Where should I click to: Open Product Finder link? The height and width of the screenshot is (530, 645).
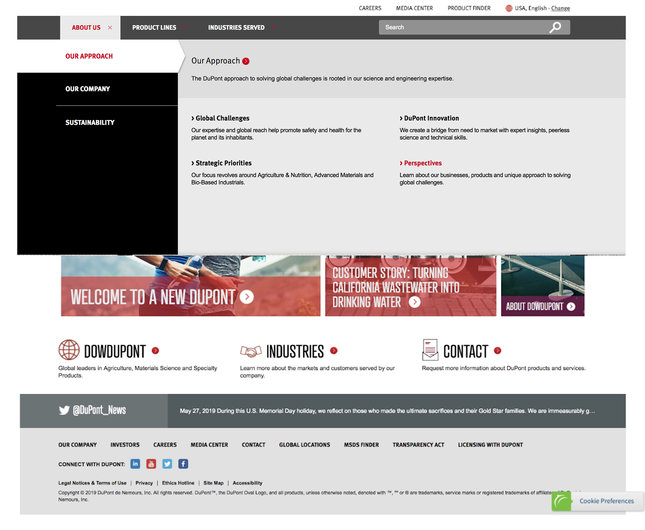[469, 8]
